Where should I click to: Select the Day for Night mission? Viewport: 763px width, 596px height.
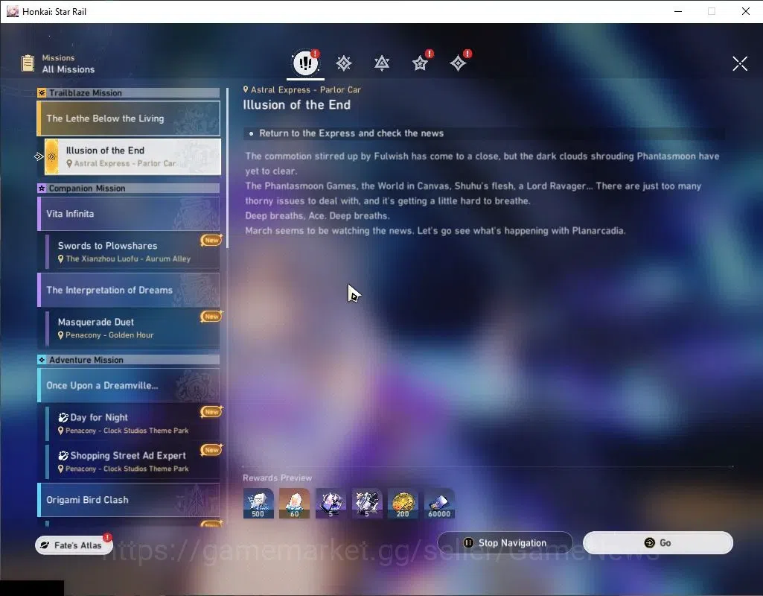pyautogui.click(x=133, y=424)
